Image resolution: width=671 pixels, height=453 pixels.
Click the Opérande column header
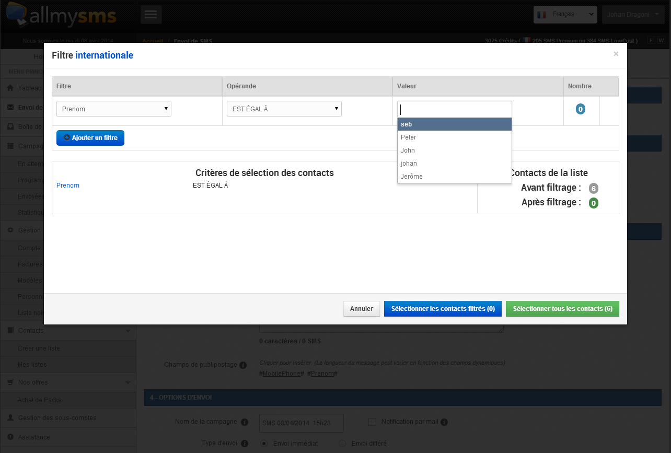(307, 86)
